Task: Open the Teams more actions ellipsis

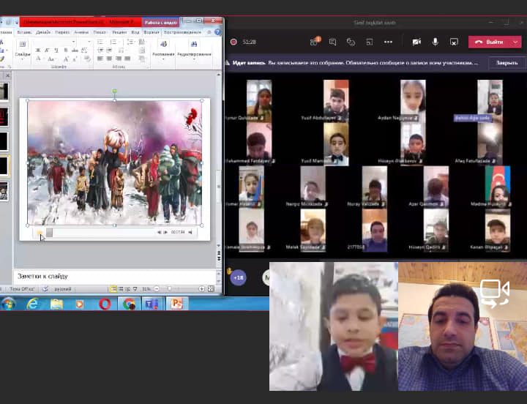Action: [x=388, y=42]
